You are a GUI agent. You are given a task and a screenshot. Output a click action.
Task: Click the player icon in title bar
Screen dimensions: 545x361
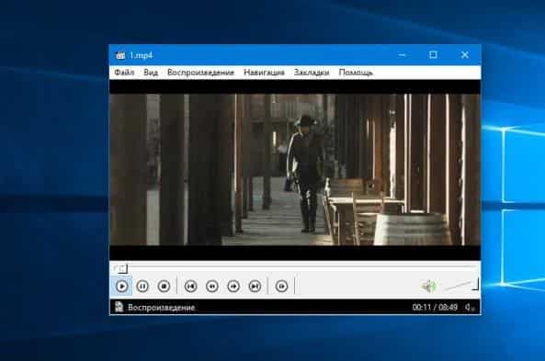pos(119,55)
